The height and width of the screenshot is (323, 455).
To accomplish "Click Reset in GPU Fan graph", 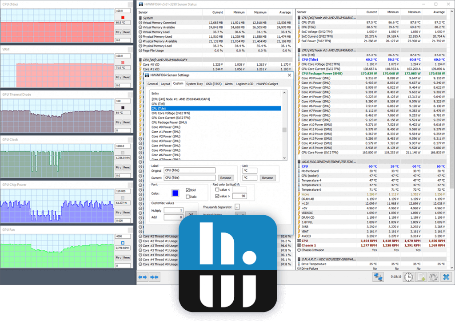I will (x=127, y=257).
